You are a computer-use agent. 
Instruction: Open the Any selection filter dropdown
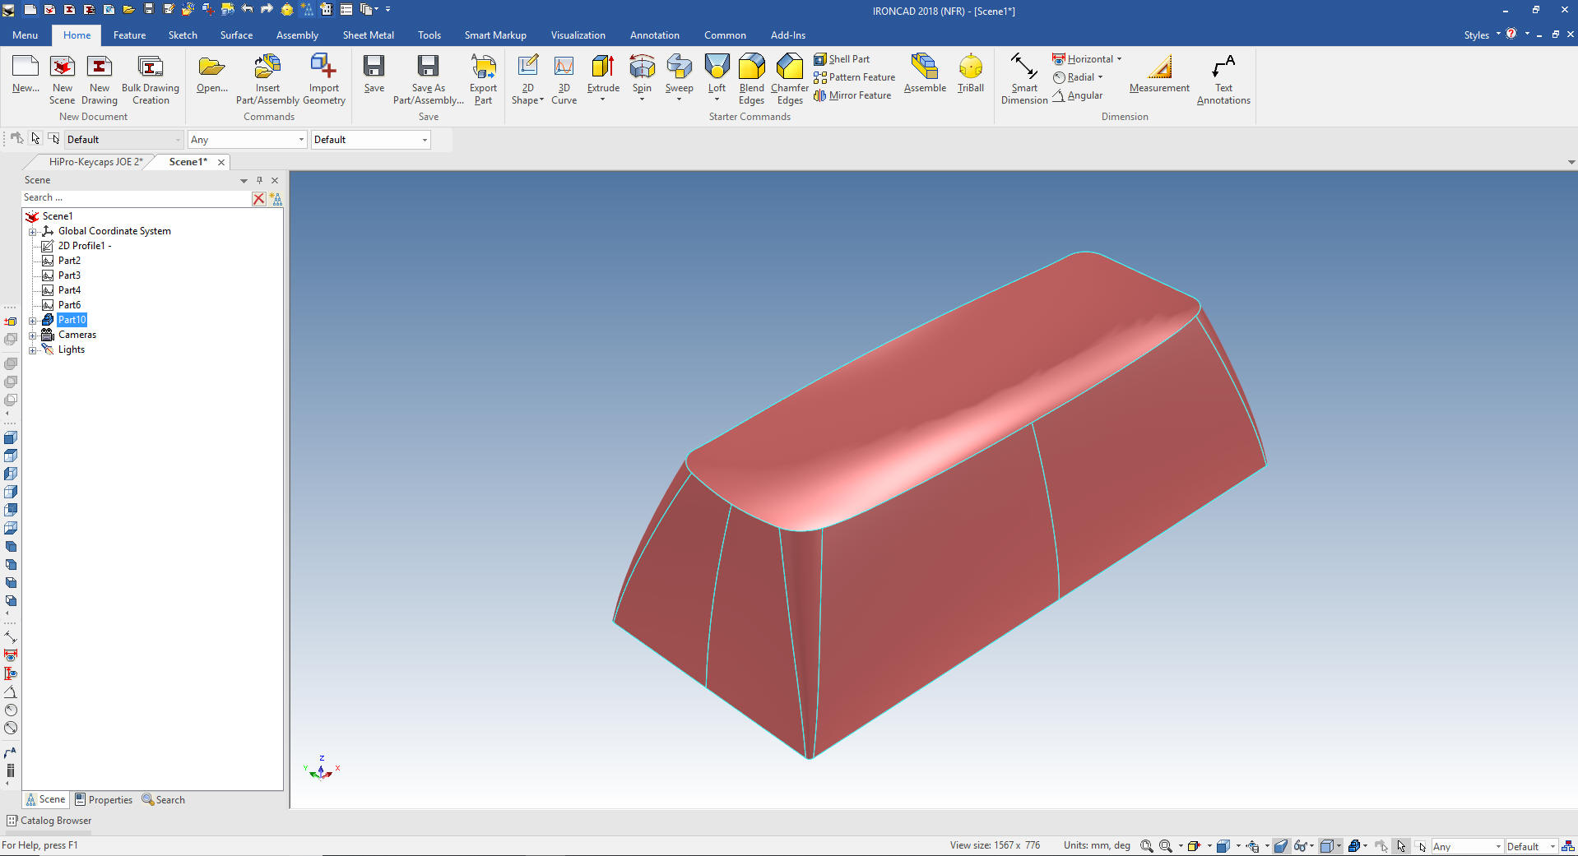[x=247, y=140]
